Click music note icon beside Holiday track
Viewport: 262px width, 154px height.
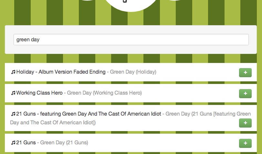pyautogui.click(x=13, y=72)
